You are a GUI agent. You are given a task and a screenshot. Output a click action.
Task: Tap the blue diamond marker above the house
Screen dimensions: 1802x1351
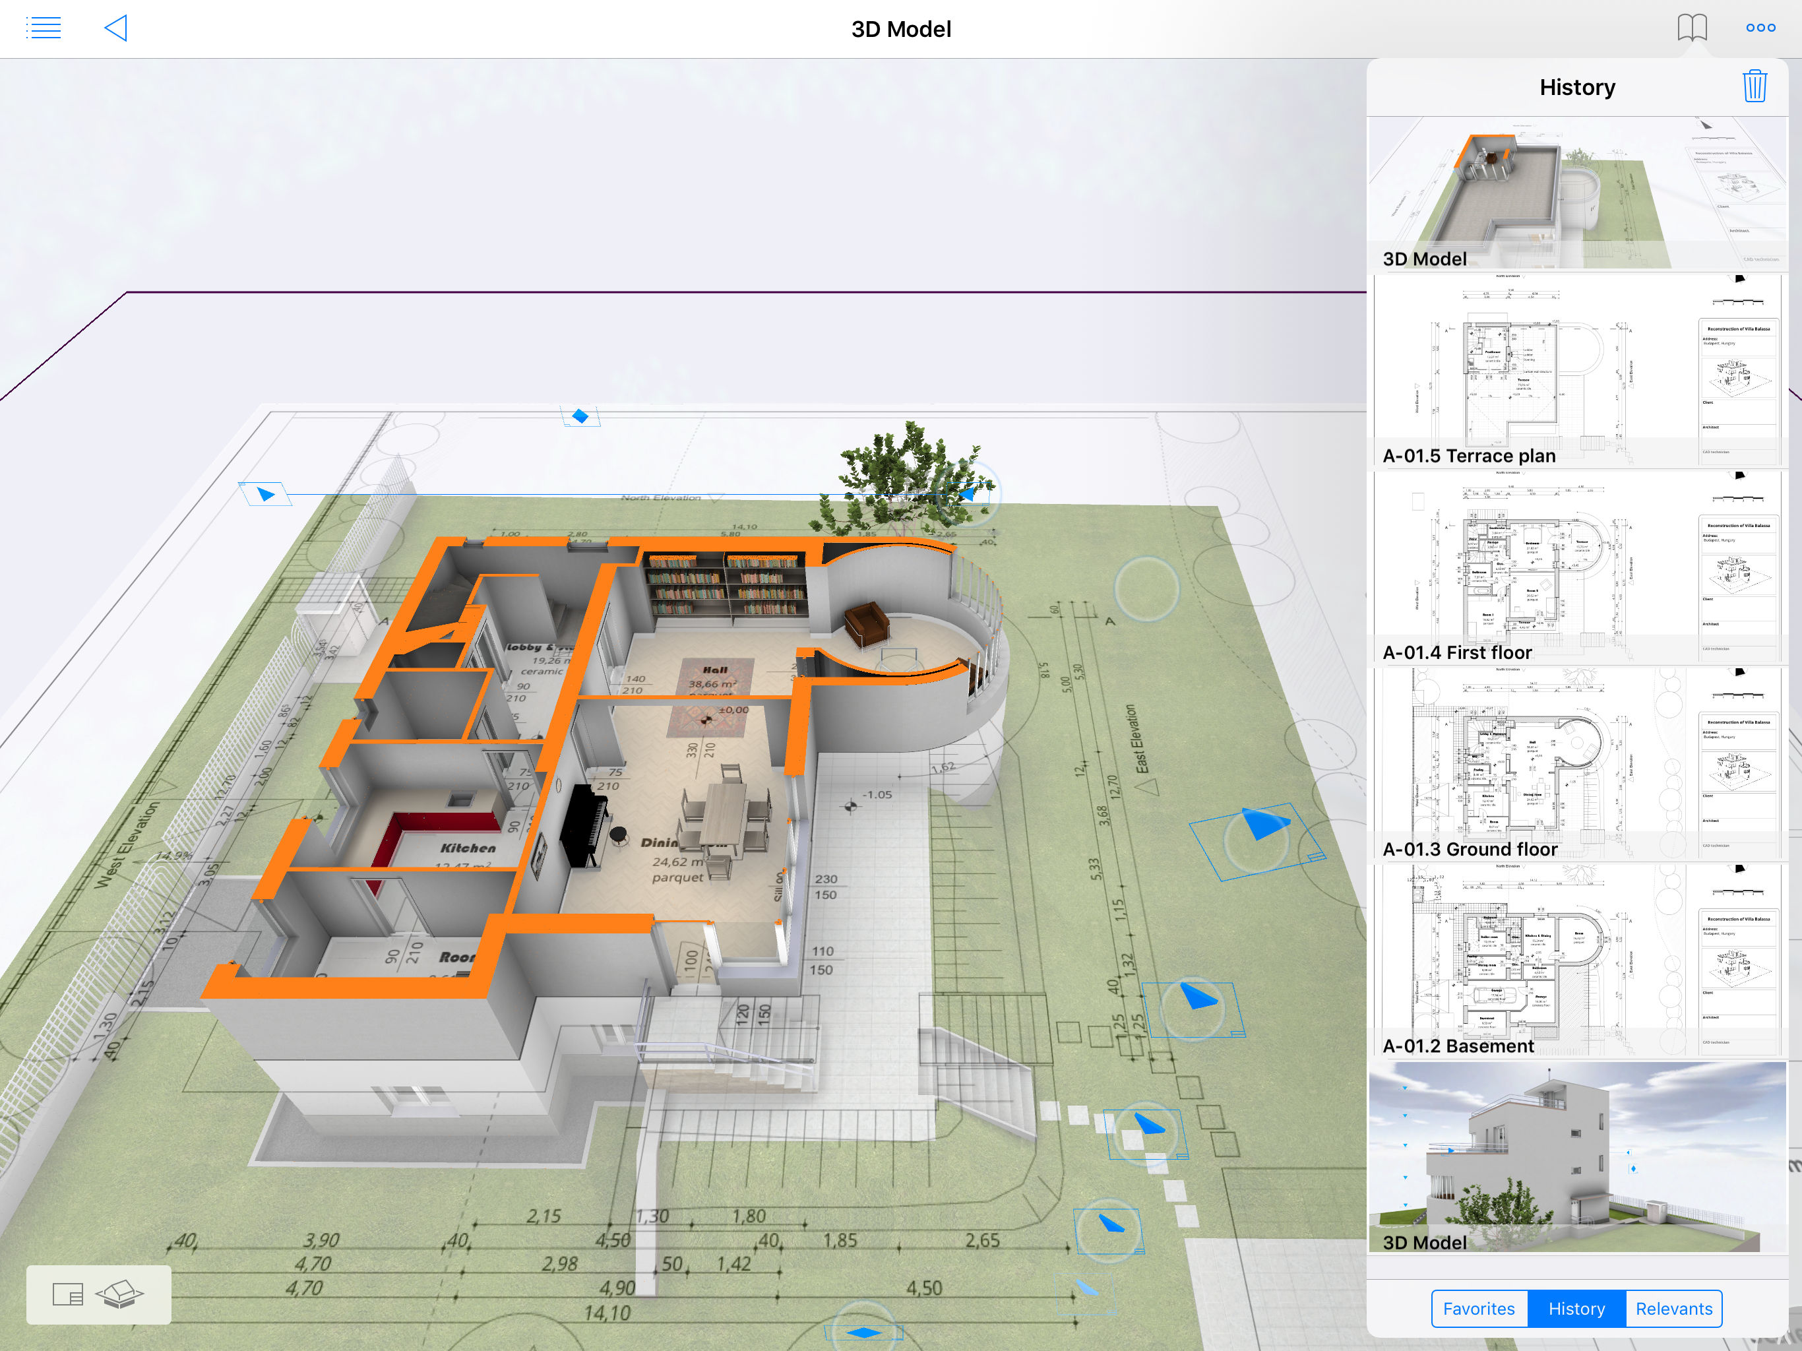pos(580,416)
